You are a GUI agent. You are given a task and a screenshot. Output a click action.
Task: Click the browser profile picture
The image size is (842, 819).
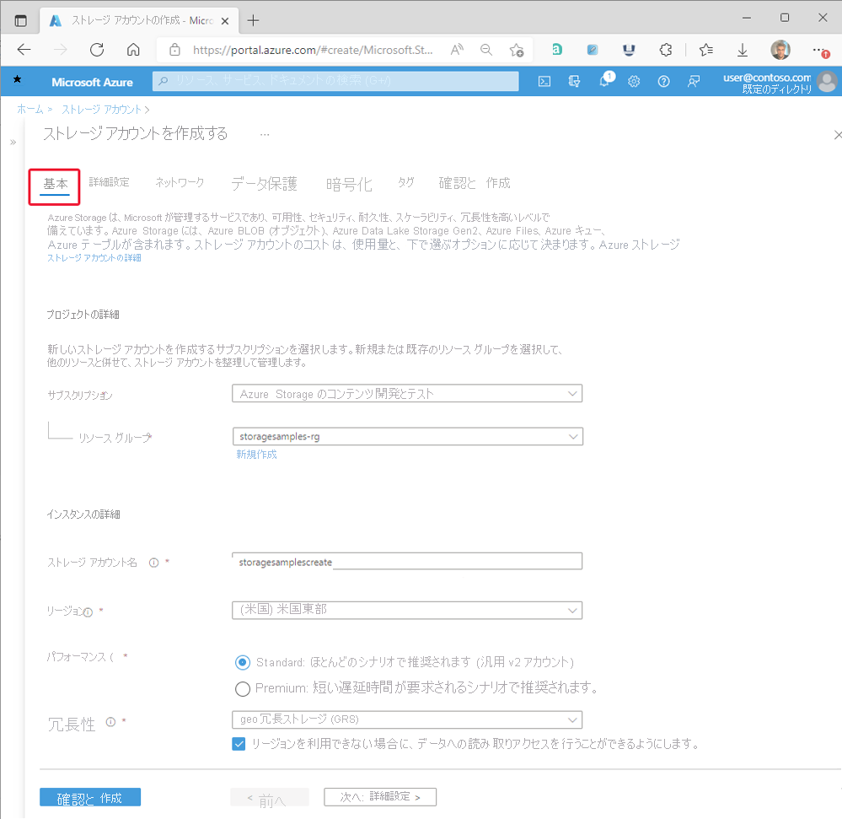pos(780,50)
